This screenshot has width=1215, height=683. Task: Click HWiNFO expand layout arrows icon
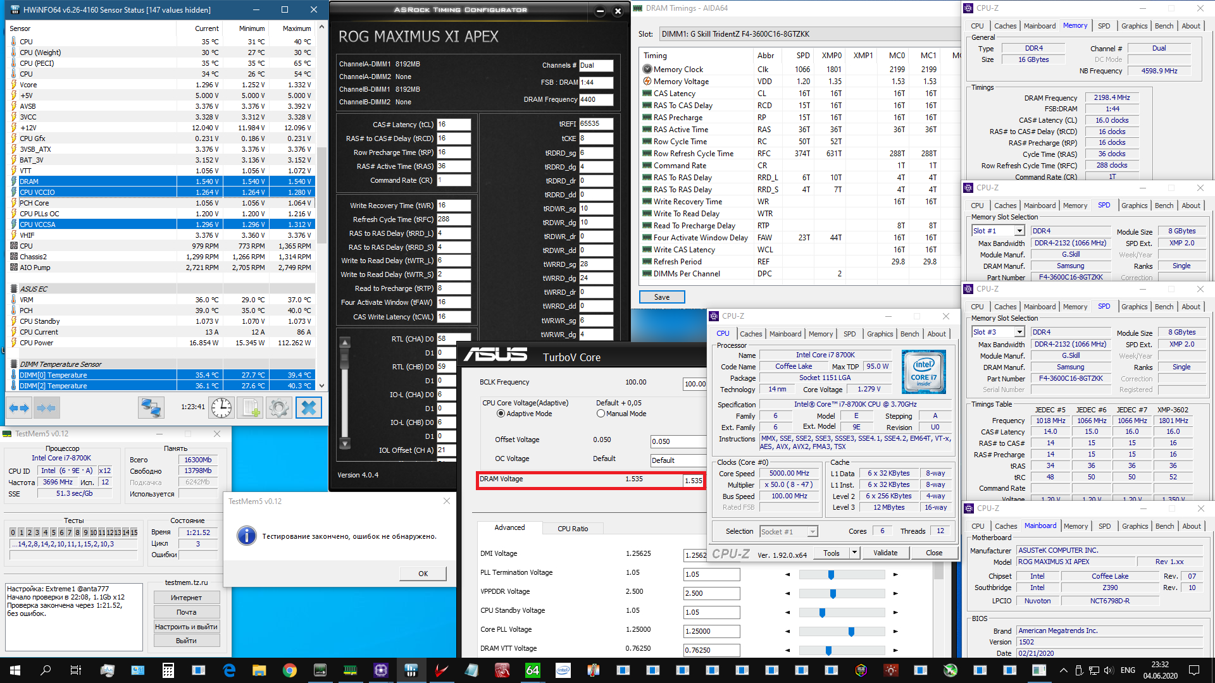(19, 408)
